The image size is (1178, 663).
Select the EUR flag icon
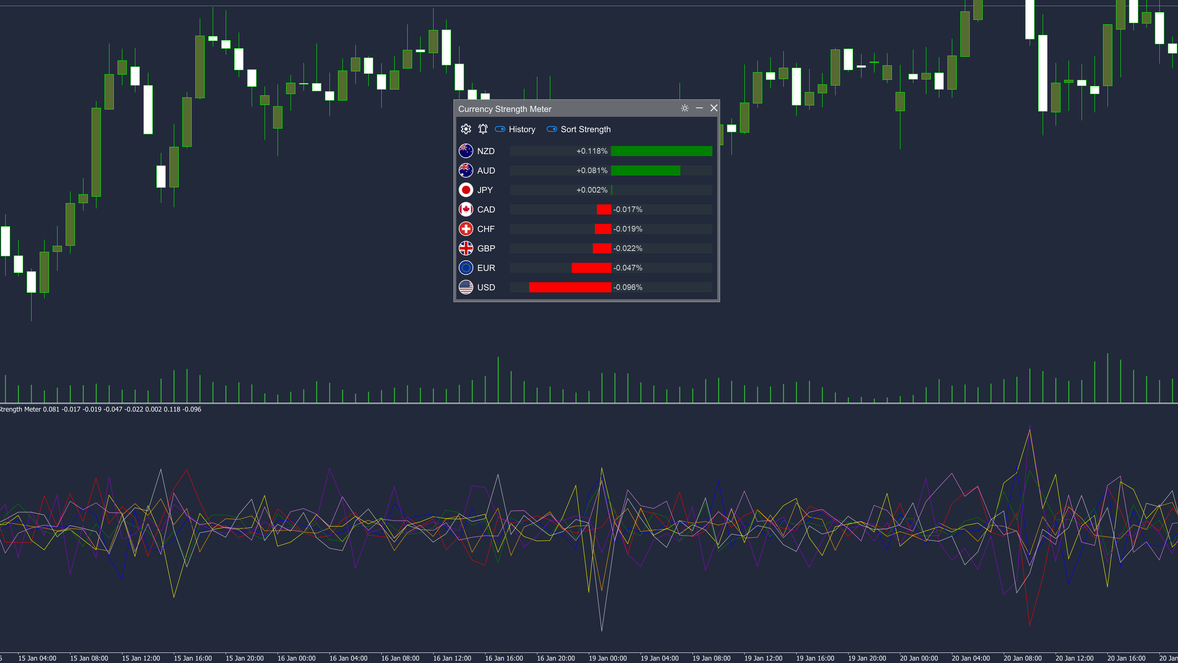coord(466,268)
